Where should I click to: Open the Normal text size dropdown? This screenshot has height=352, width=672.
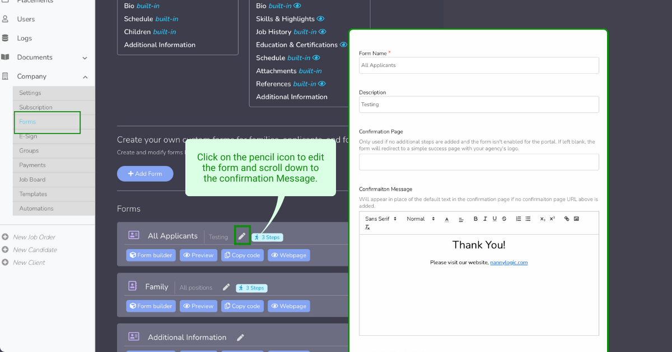[421, 219]
